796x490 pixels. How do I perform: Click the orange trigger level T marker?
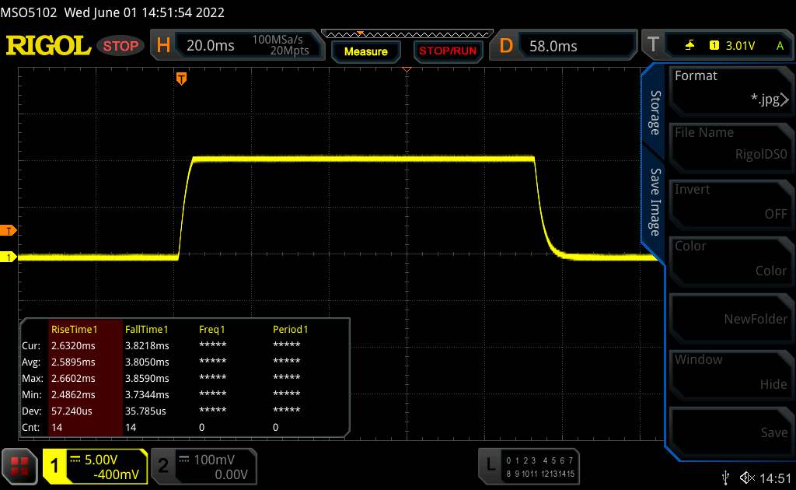click(x=9, y=230)
